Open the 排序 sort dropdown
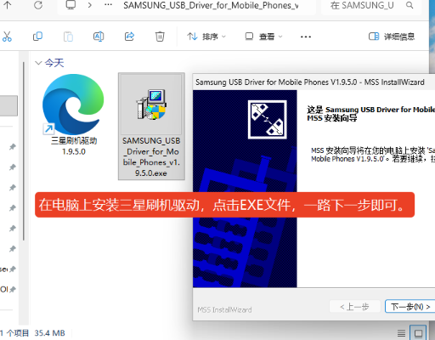The width and height of the screenshot is (435, 340). pos(206,37)
